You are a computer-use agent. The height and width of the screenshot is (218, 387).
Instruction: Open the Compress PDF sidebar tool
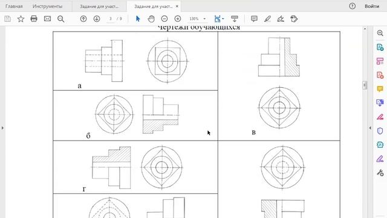coord(380,145)
